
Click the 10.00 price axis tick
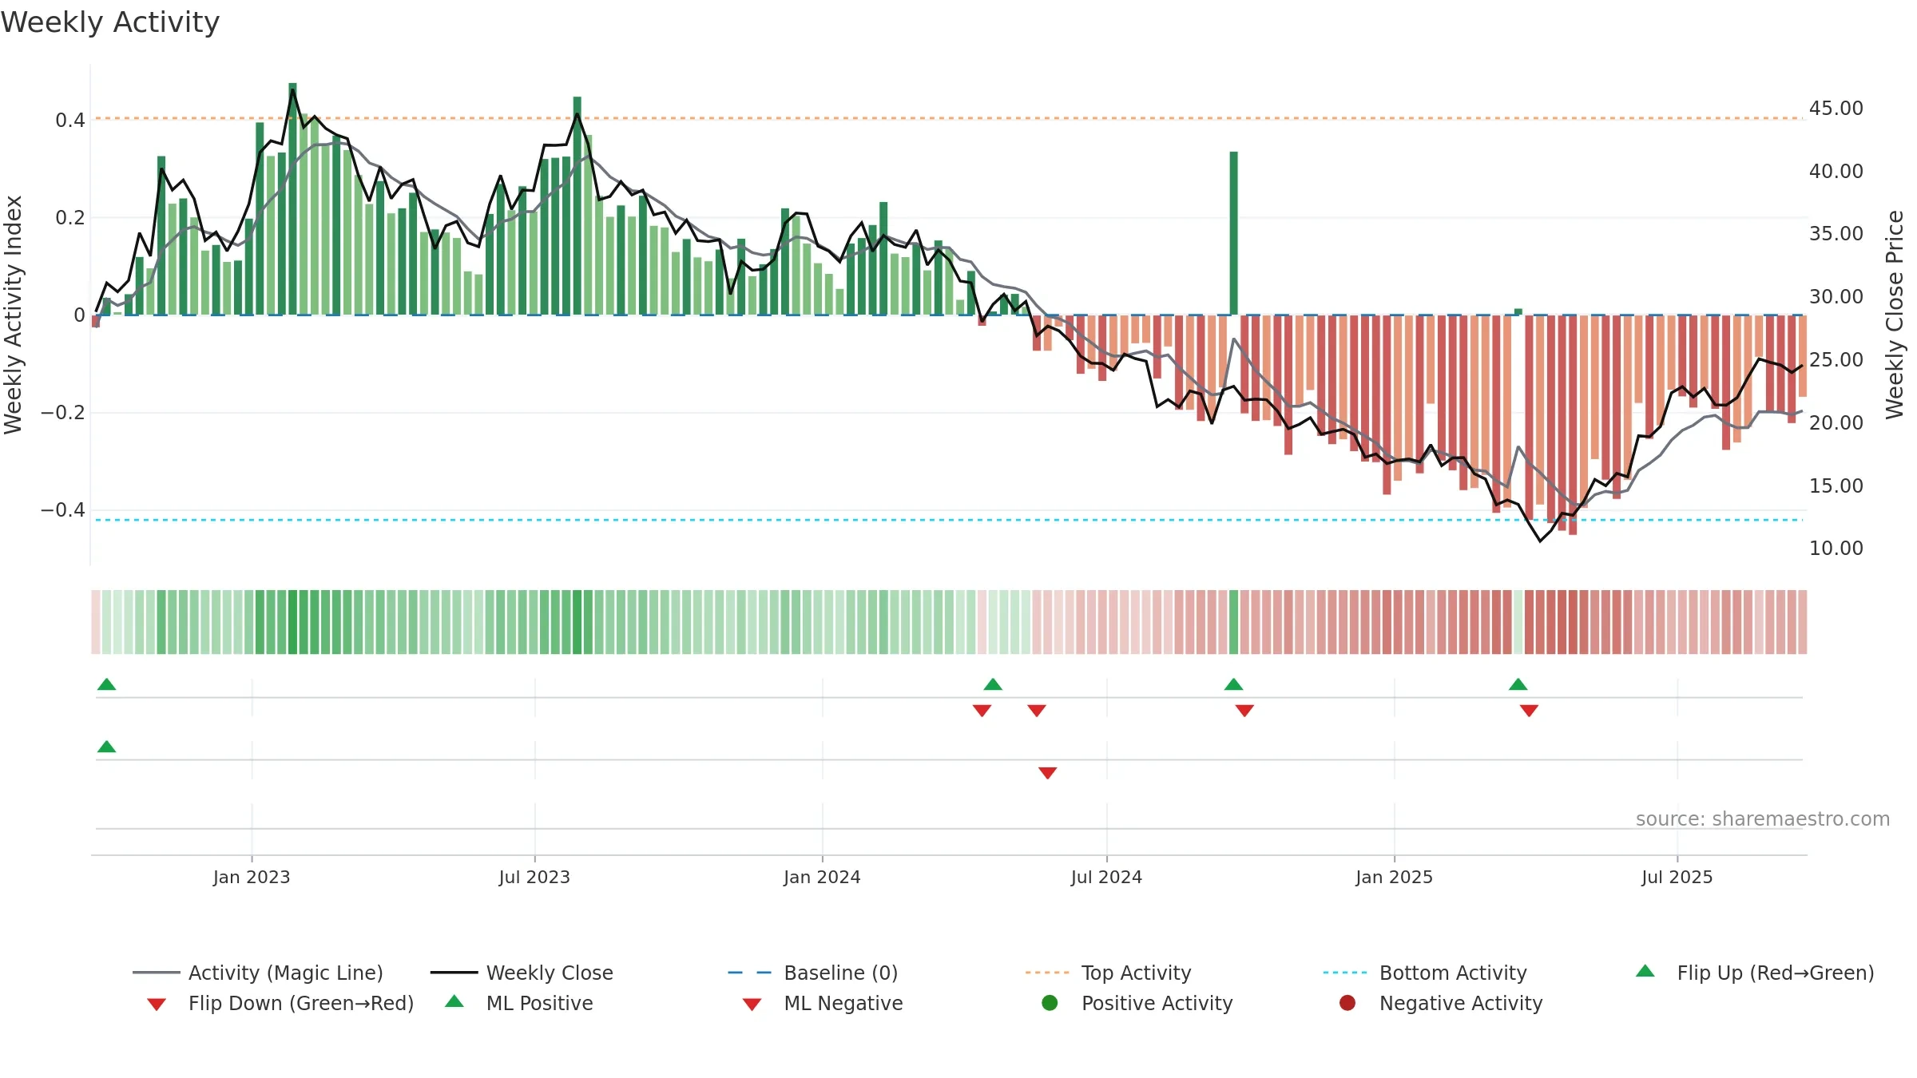tap(1836, 548)
